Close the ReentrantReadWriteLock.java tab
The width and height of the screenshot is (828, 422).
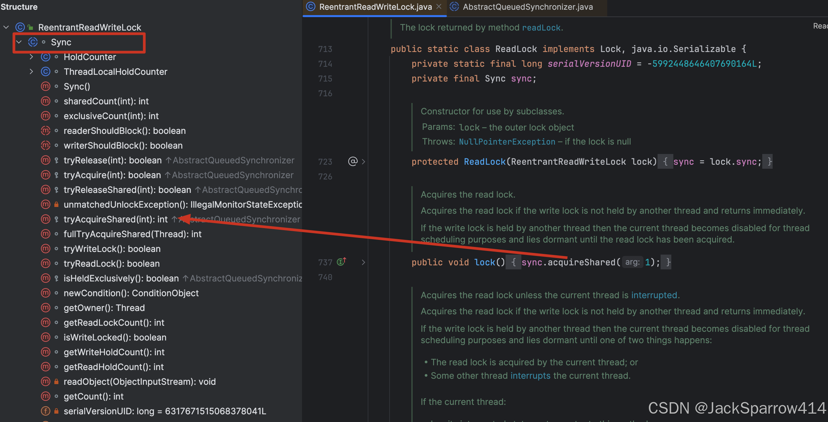pos(439,7)
